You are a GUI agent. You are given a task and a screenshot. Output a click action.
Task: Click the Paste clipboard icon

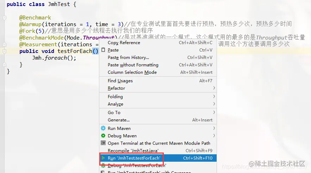[103, 50]
